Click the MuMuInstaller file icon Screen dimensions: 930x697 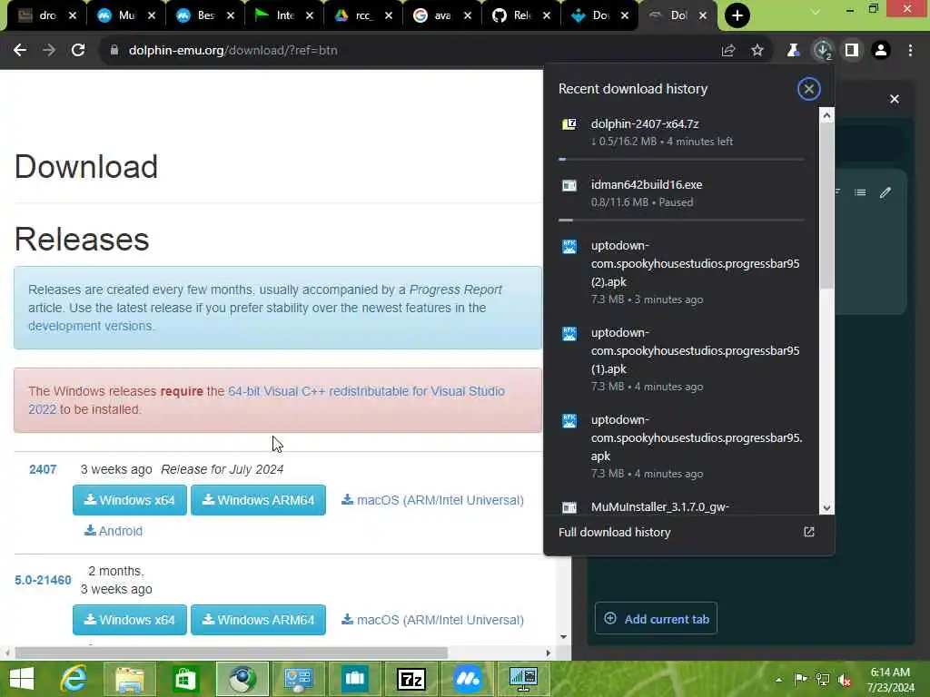[x=569, y=507]
